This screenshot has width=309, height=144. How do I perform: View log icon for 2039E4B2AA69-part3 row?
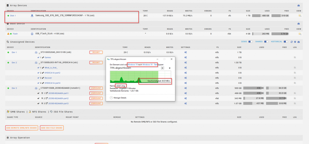point(295,104)
